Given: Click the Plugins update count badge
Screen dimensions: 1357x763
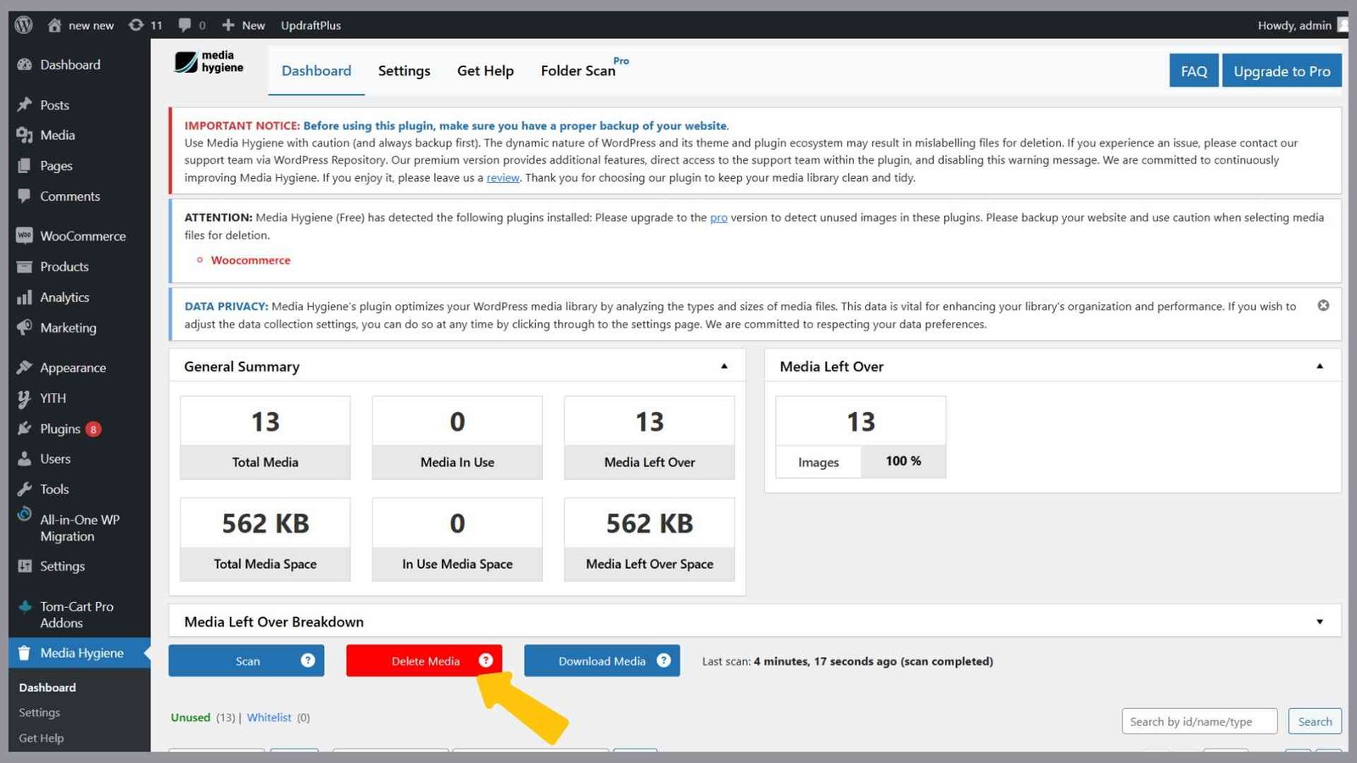Looking at the screenshot, I should (x=93, y=429).
